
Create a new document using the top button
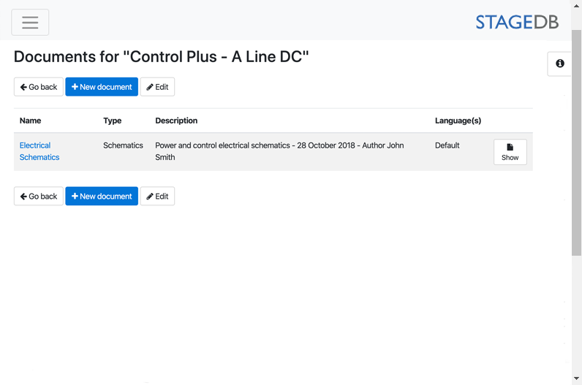tap(102, 87)
